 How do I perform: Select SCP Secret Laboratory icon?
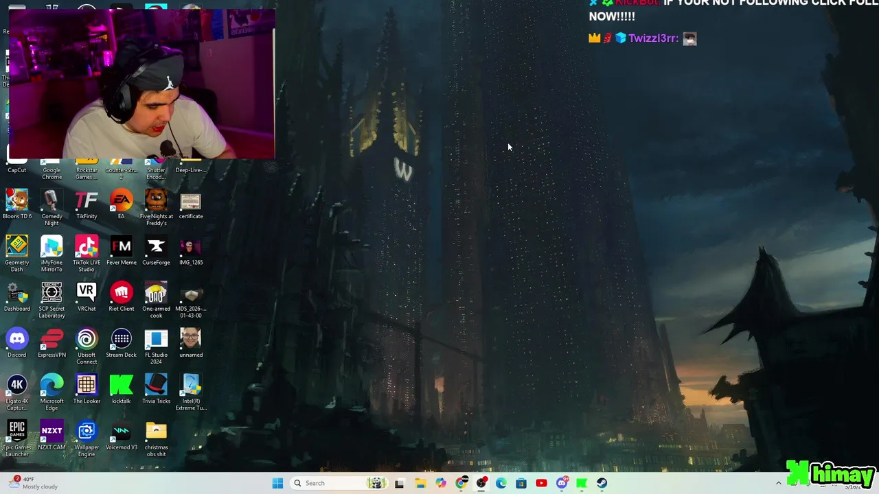52,301
